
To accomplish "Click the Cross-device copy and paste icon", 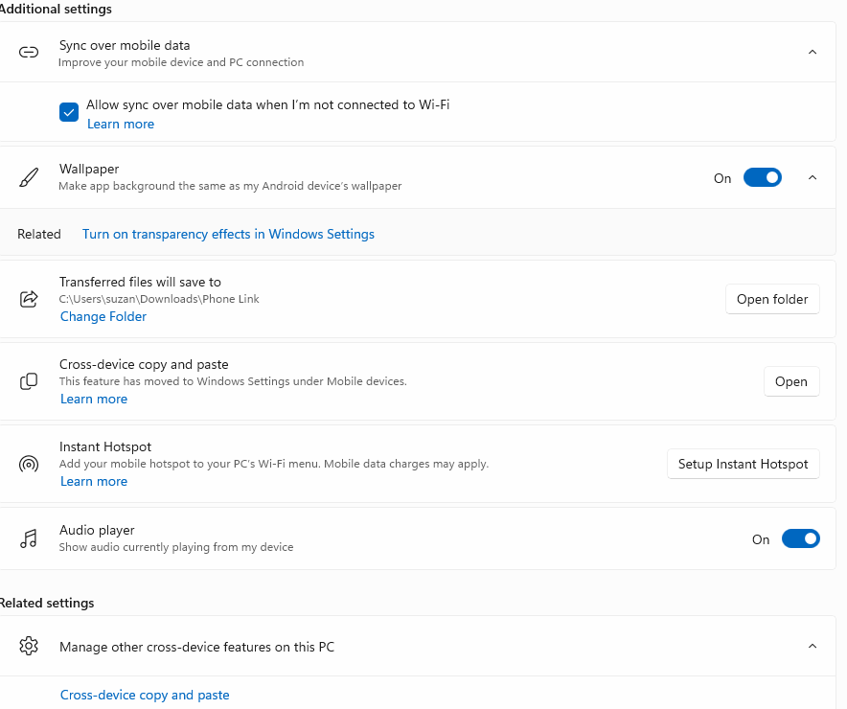I will [x=29, y=381].
